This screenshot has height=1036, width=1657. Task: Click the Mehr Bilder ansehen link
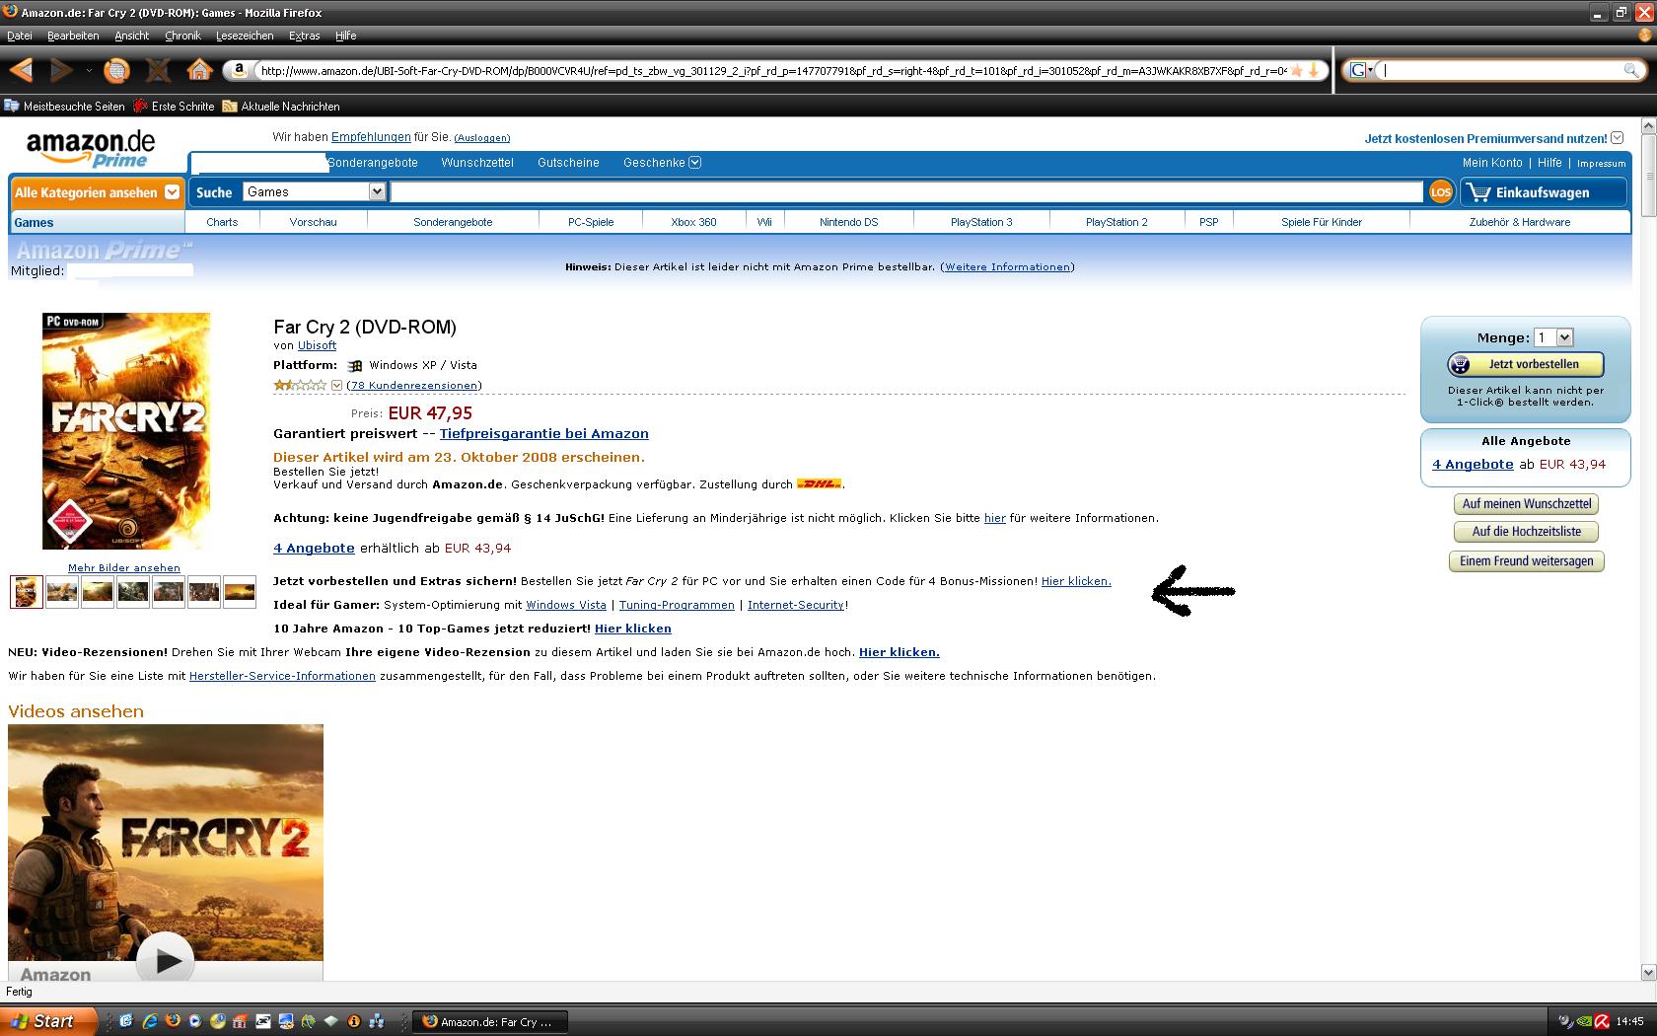click(124, 567)
